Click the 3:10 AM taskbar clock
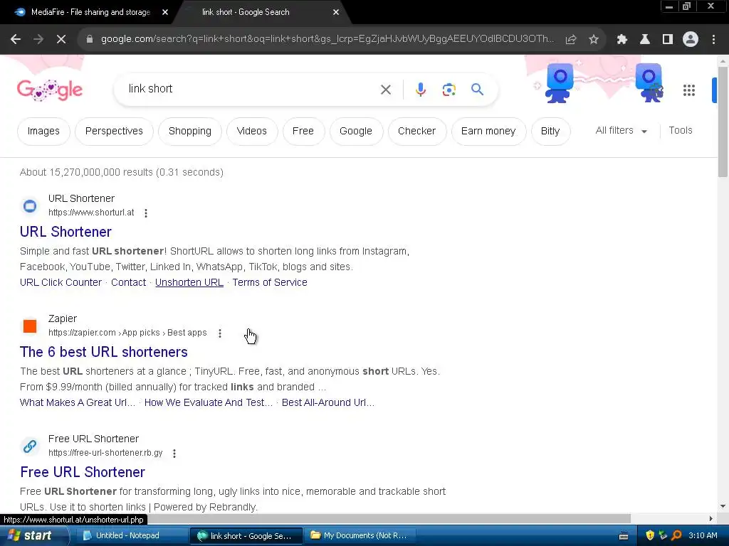 pyautogui.click(x=703, y=536)
